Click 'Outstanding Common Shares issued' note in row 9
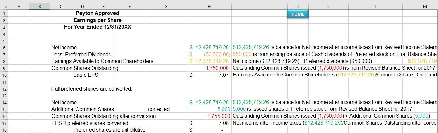 pos(334,68)
